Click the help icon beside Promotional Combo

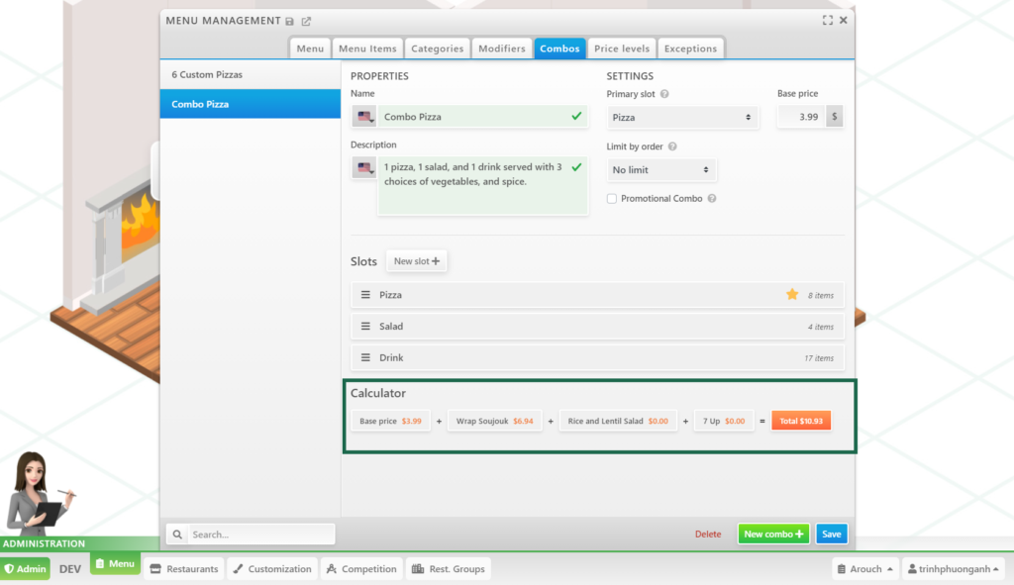712,199
